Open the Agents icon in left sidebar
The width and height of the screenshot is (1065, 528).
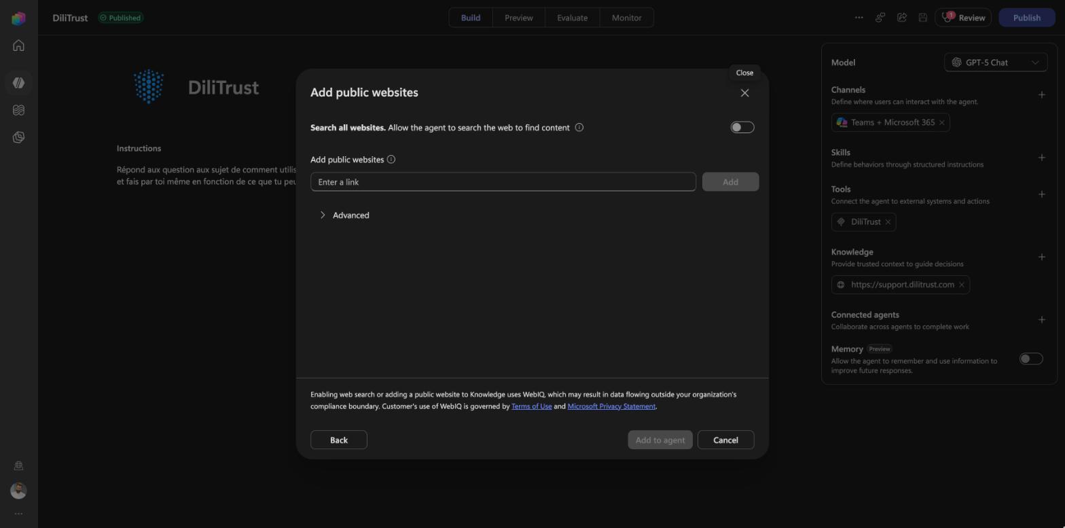click(18, 82)
